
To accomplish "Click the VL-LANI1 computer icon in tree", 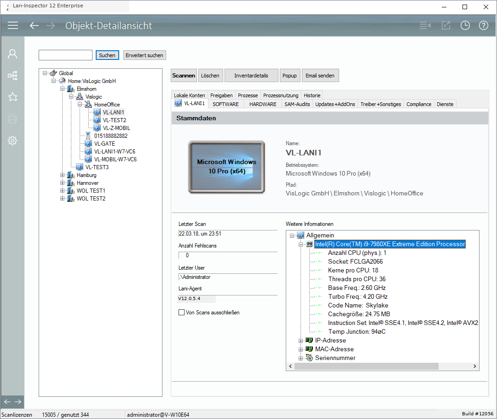I will point(97,112).
